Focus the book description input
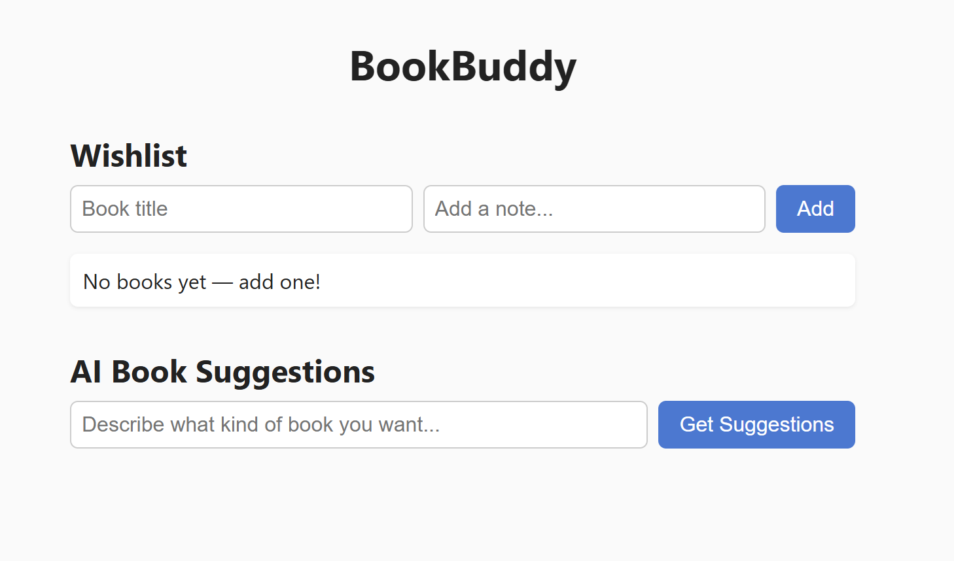Viewport: 954px width, 561px height. click(x=359, y=424)
